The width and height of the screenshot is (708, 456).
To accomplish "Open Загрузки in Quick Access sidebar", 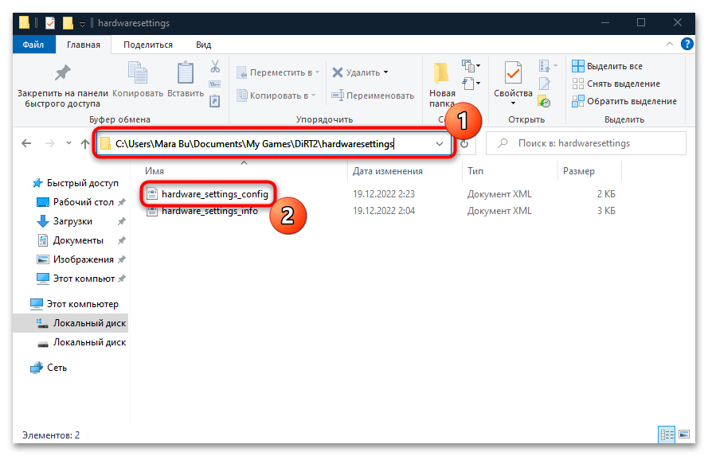I will 72,221.
